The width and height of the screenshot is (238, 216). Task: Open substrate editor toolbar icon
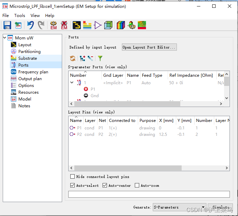pos(87,25)
